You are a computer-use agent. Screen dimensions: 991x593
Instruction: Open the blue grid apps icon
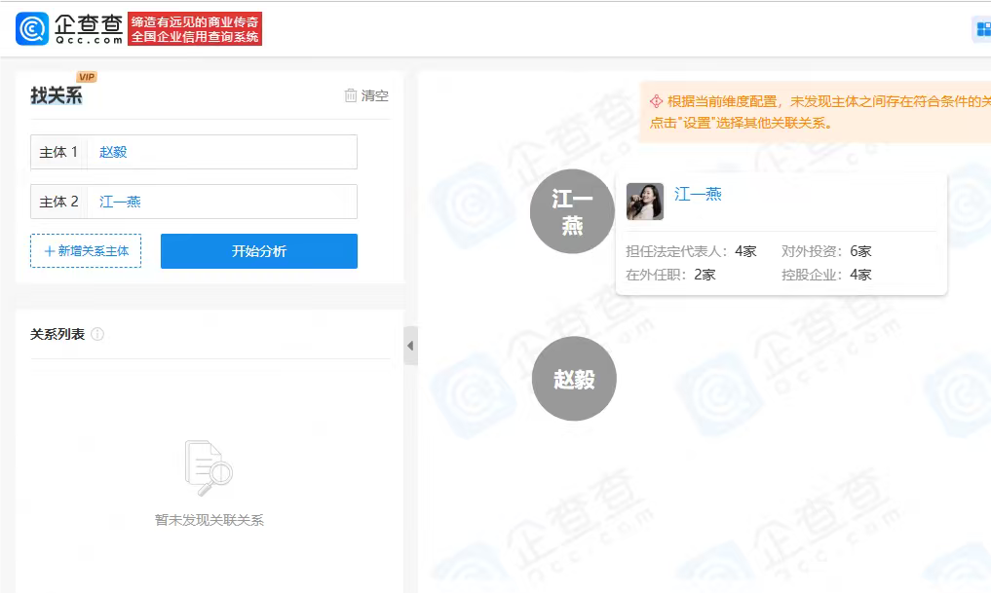tap(981, 29)
